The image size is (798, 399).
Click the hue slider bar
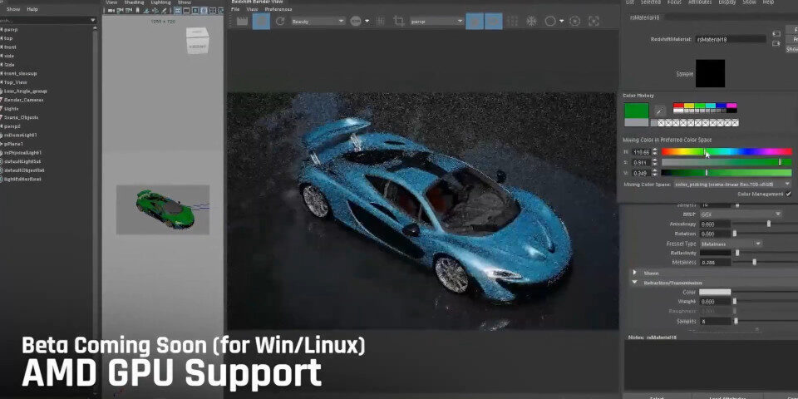(727, 151)
